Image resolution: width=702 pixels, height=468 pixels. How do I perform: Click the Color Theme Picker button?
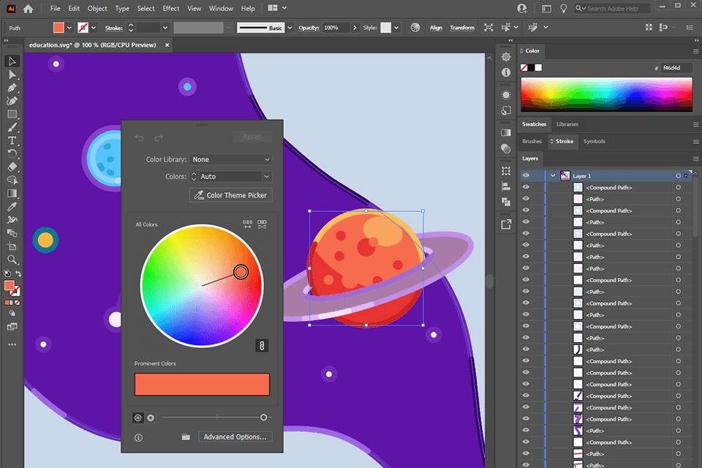(x=230, y=195)
